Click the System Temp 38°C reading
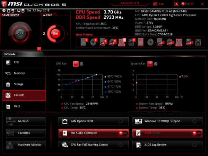Screen dimensions: 208x156 coord(150,108)
